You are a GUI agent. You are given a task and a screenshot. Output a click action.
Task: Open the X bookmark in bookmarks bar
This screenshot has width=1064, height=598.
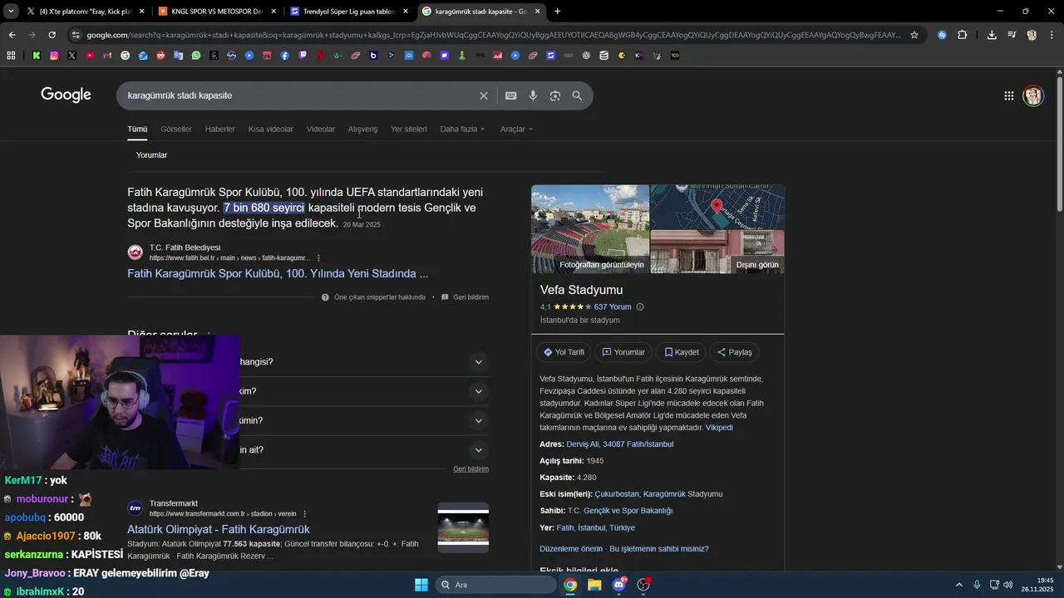click(x=72, y=56)
